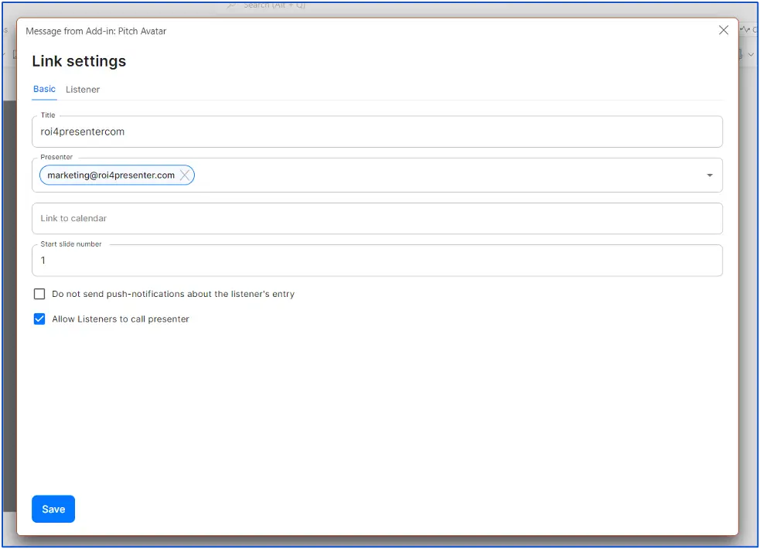This screenshot has height=549, width=760.
Task: Click the "Link settings" heading
Action: pyautogui.click(x=79, y=61)
